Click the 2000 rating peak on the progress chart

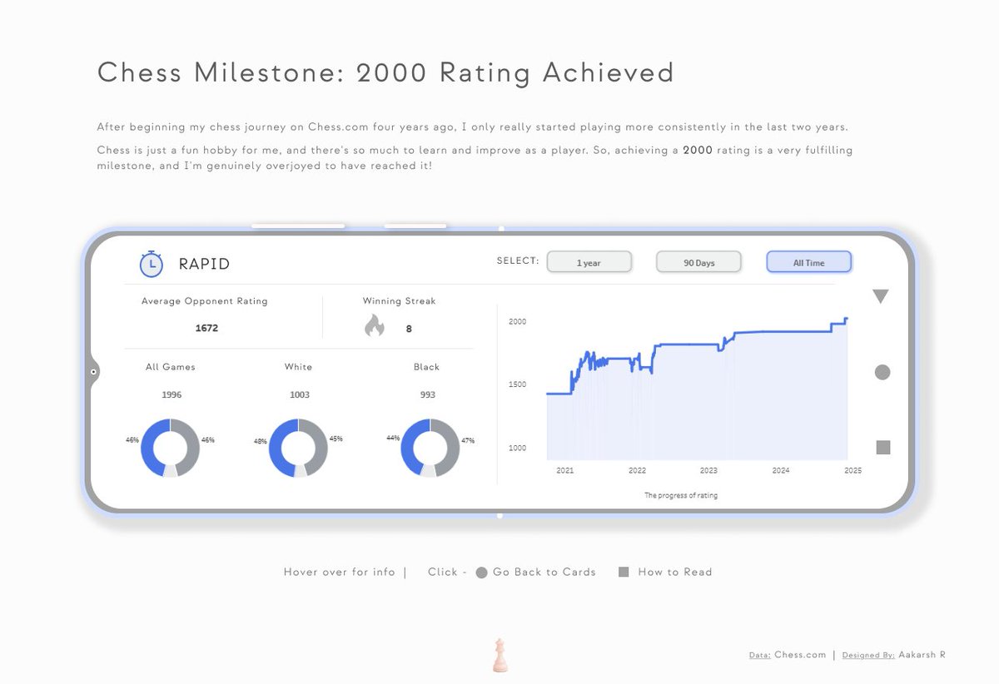pyautogui.click(x=846, y=318)
